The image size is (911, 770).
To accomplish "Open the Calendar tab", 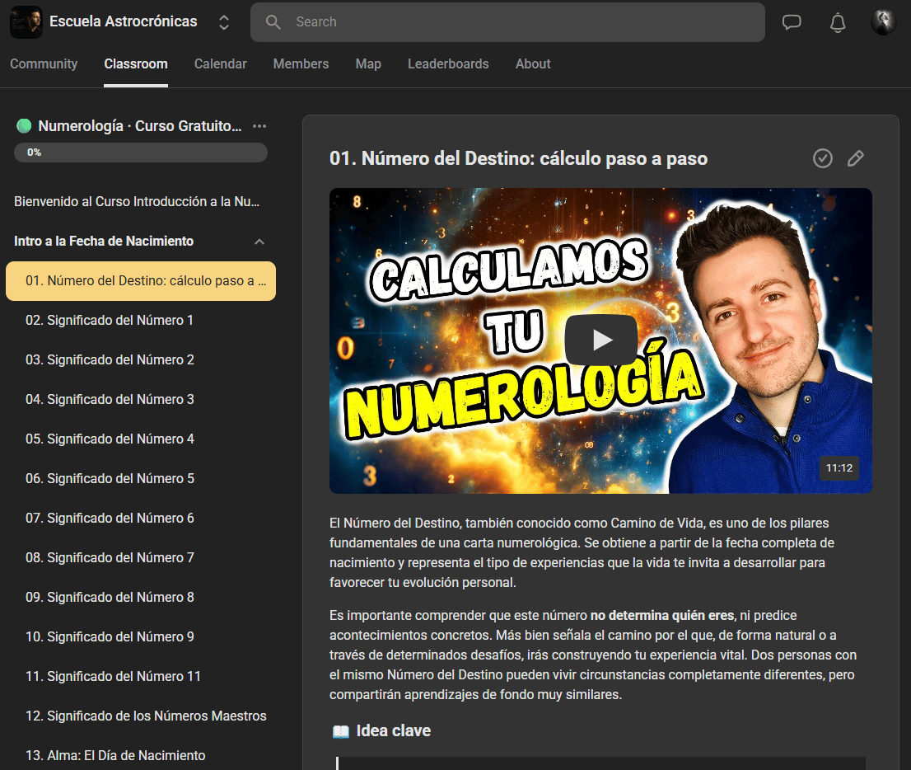I will (x=220, y=64).
